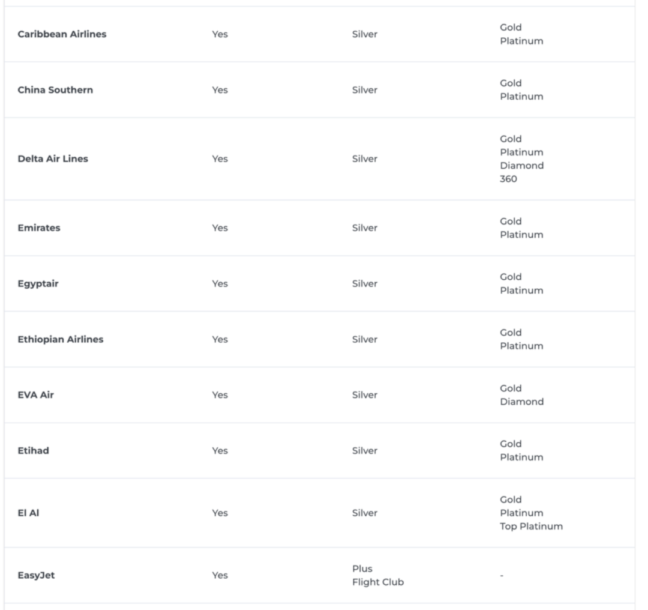
Task: Select the EasyJet airline name
Action: point(36,575)
